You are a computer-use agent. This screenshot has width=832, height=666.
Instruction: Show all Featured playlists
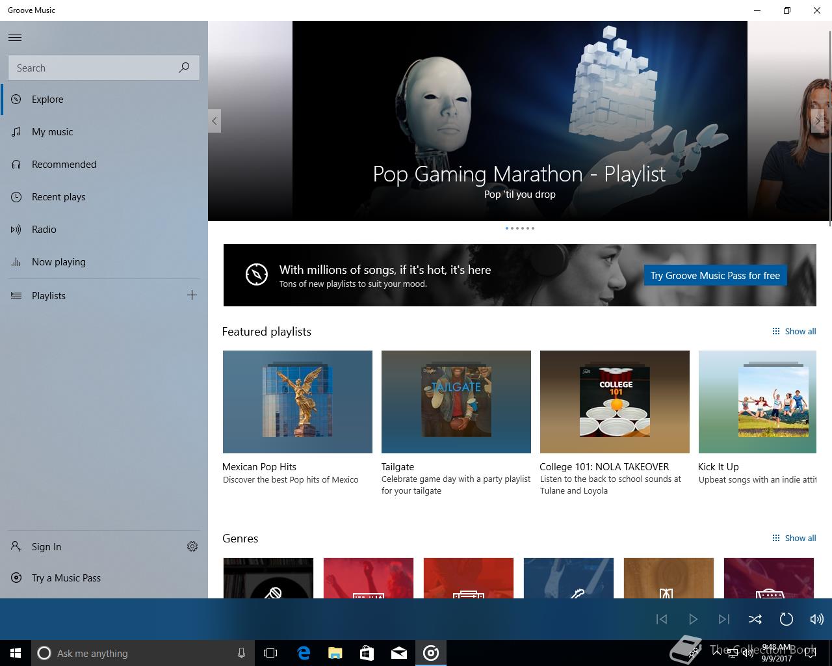[794, 331]
